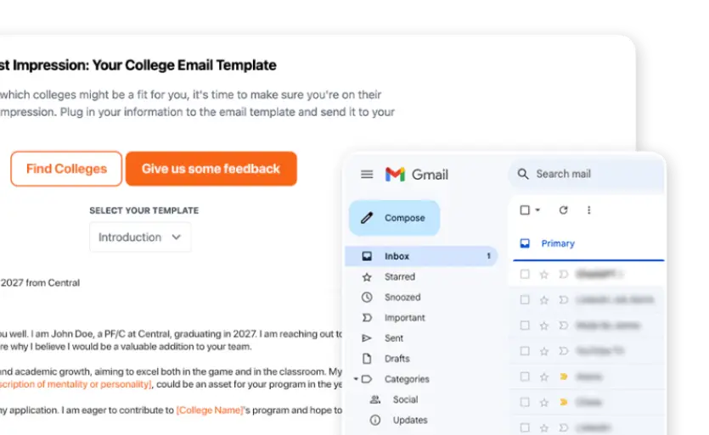This screenshot has height=435, width=709.
Task: Click the Compose button in Gmail
Action: pyautogui.click(x=394, y=218)
